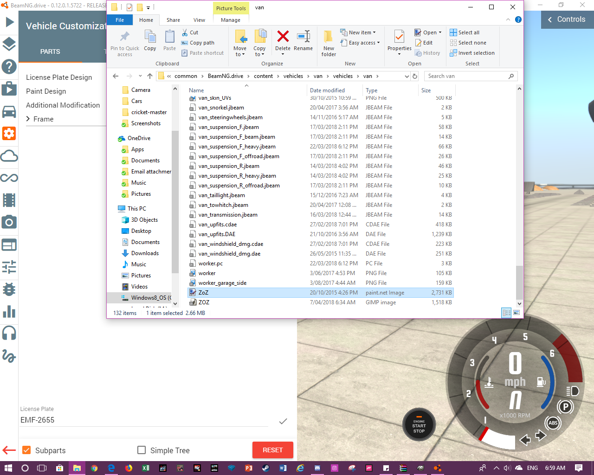Viewport: 594px width, 475px height.
Task: Click the Rename icon in Explorer ribbon
Action: [x=303, y=36]
